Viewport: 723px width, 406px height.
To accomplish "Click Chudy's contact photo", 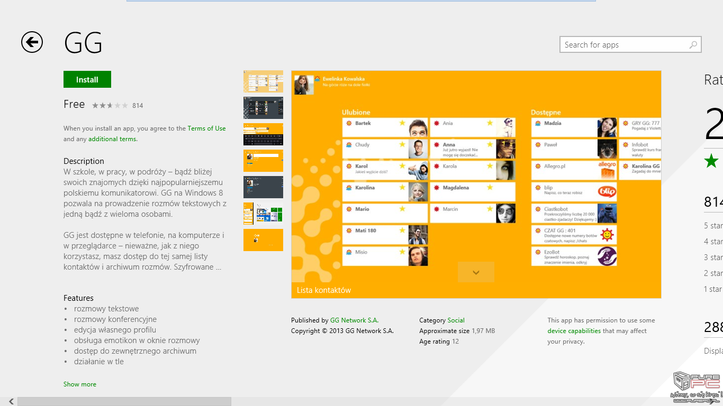I will [x=418, y=149].
